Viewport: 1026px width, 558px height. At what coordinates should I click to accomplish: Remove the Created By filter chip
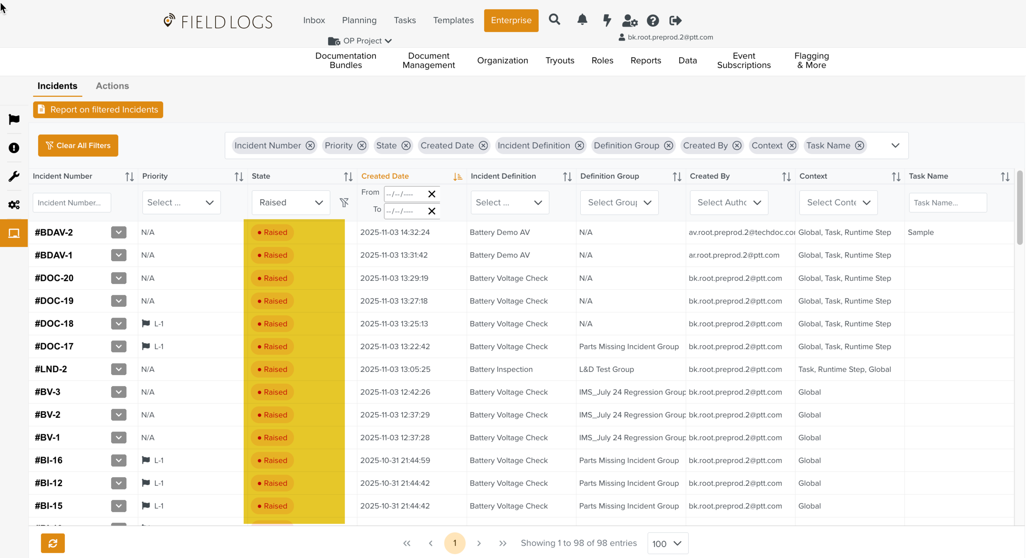tap(737, 146)
